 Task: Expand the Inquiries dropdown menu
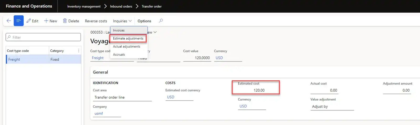122,21
